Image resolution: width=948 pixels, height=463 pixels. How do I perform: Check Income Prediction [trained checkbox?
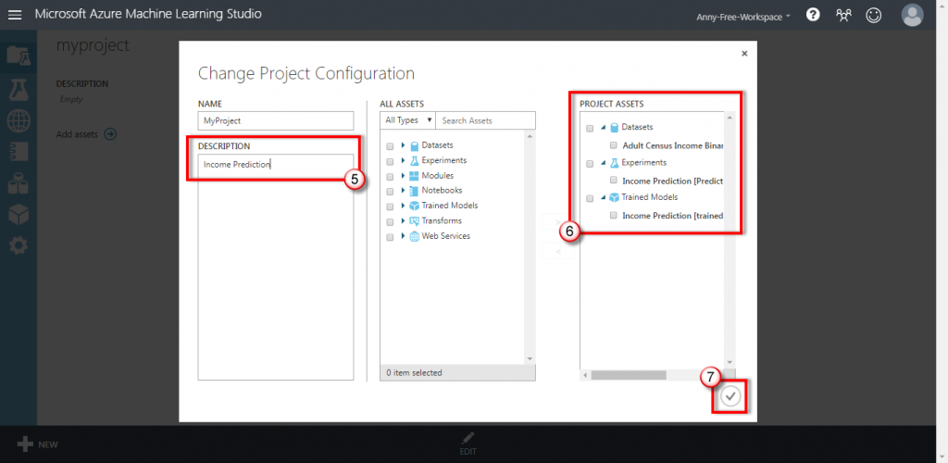614,215
